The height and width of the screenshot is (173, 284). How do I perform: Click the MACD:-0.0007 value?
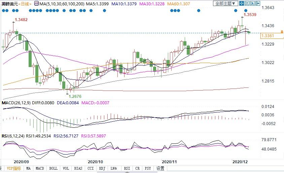click(95, 103)
